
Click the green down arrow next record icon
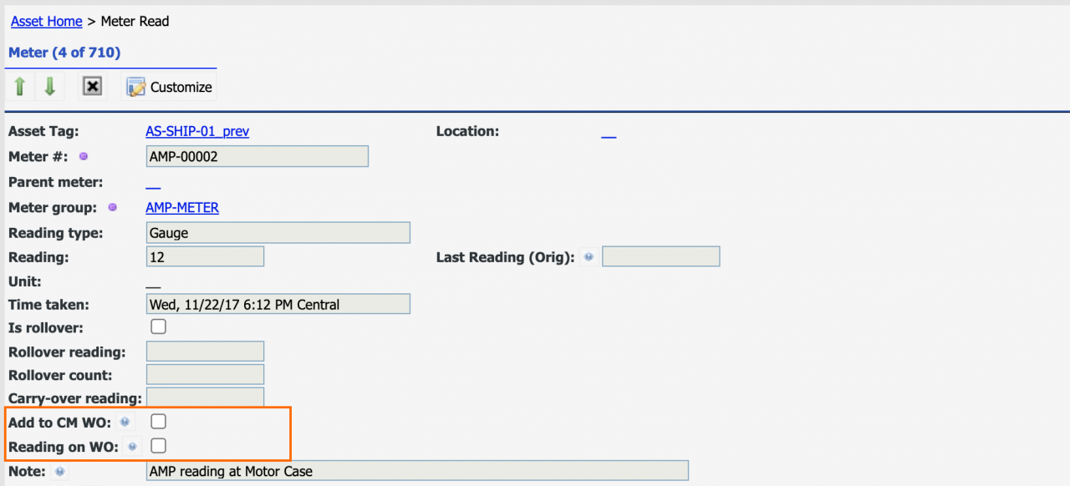click(49, 86)
